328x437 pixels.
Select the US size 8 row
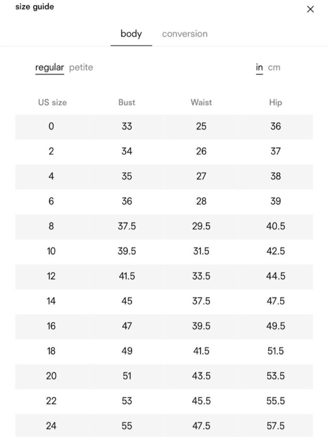(x=164, y=227)
